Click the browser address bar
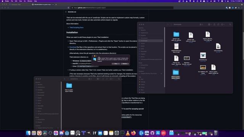 click(x=122, y=8)
